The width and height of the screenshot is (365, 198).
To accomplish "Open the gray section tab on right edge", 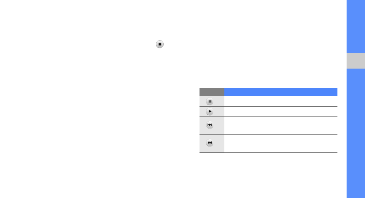I will tap(355, 61).
